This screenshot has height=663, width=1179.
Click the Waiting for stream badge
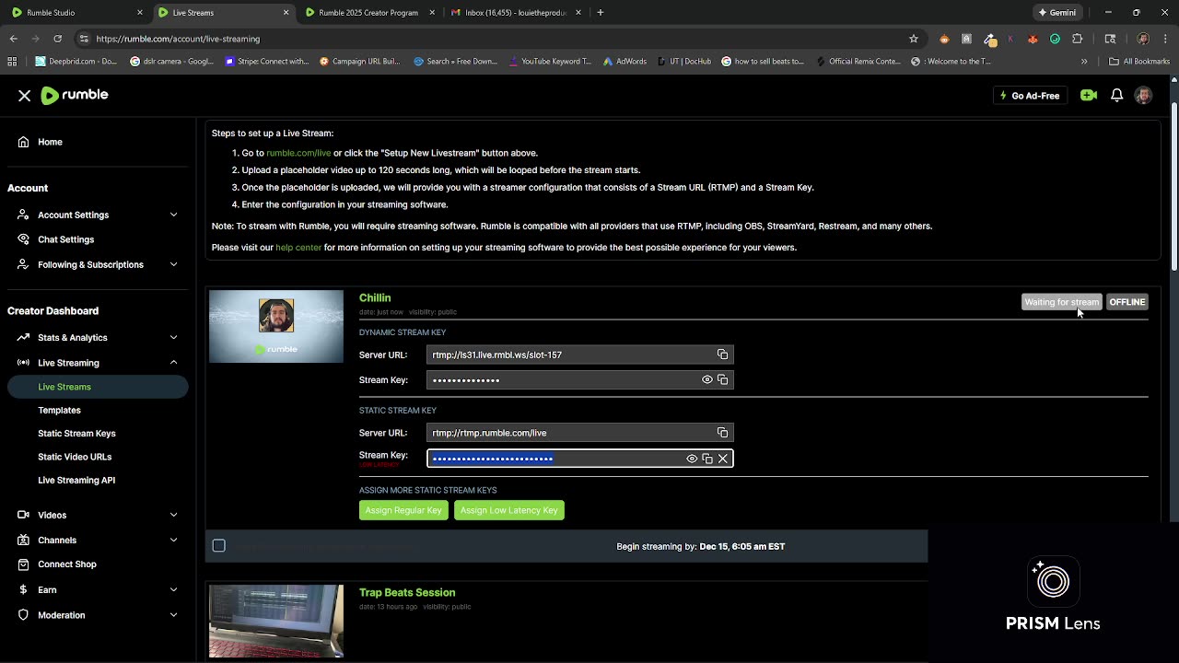[x=1062, y=302]
